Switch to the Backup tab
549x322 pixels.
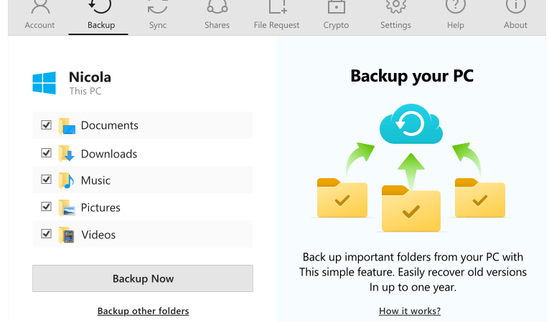click(x=101, y=16)
